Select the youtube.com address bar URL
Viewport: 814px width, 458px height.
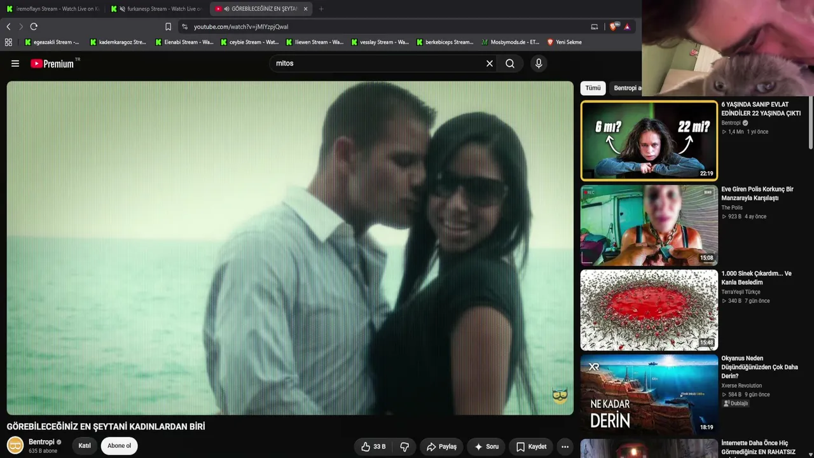[x=241, y=27]
